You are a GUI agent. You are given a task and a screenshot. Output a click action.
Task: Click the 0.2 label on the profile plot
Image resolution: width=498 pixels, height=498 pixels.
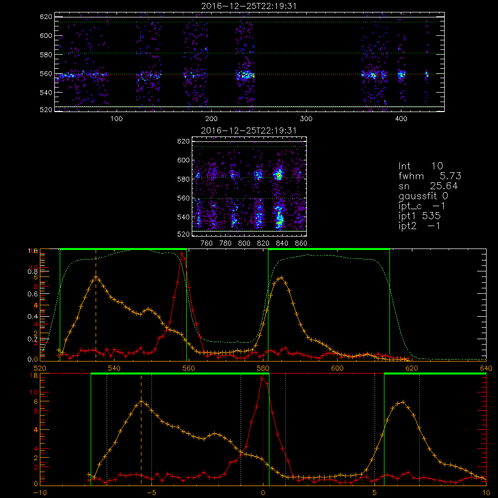tap(32, 339)
